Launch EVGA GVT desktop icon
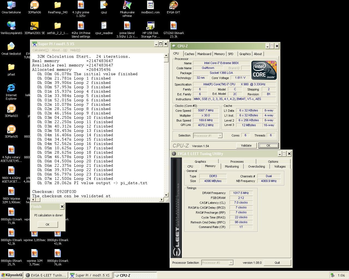Viewport: 349px width, 279px height. 173,7
